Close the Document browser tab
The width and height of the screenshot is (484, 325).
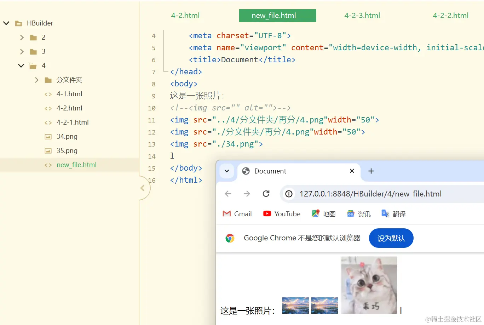pos(352,171)
